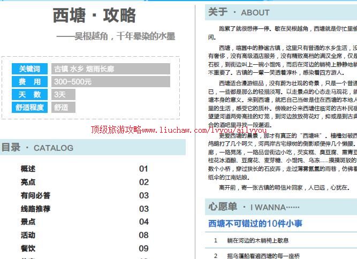Select 线路推荐 in the catalog list
Viewport: 357px width, 259px height.
35,209
